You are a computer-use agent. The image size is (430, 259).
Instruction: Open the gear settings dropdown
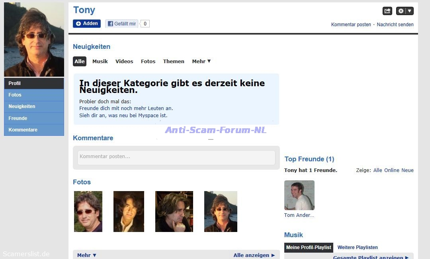click(x=405, y=11)
